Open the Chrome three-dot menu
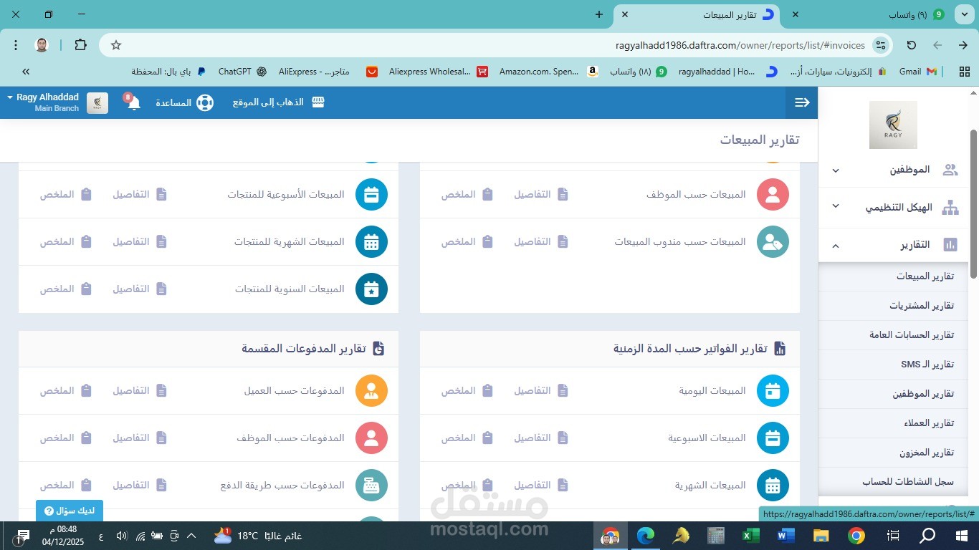 [16, 45]
